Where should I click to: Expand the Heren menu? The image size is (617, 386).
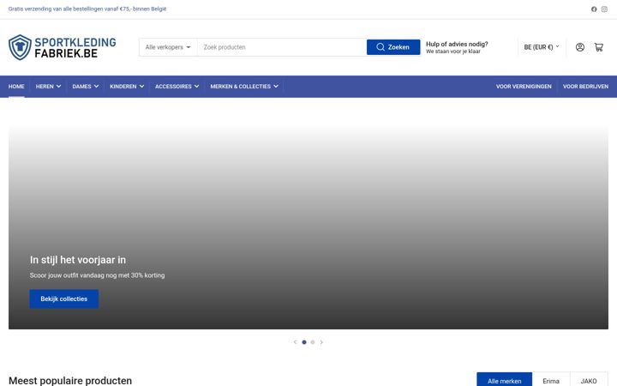click(x=48, y=87)
